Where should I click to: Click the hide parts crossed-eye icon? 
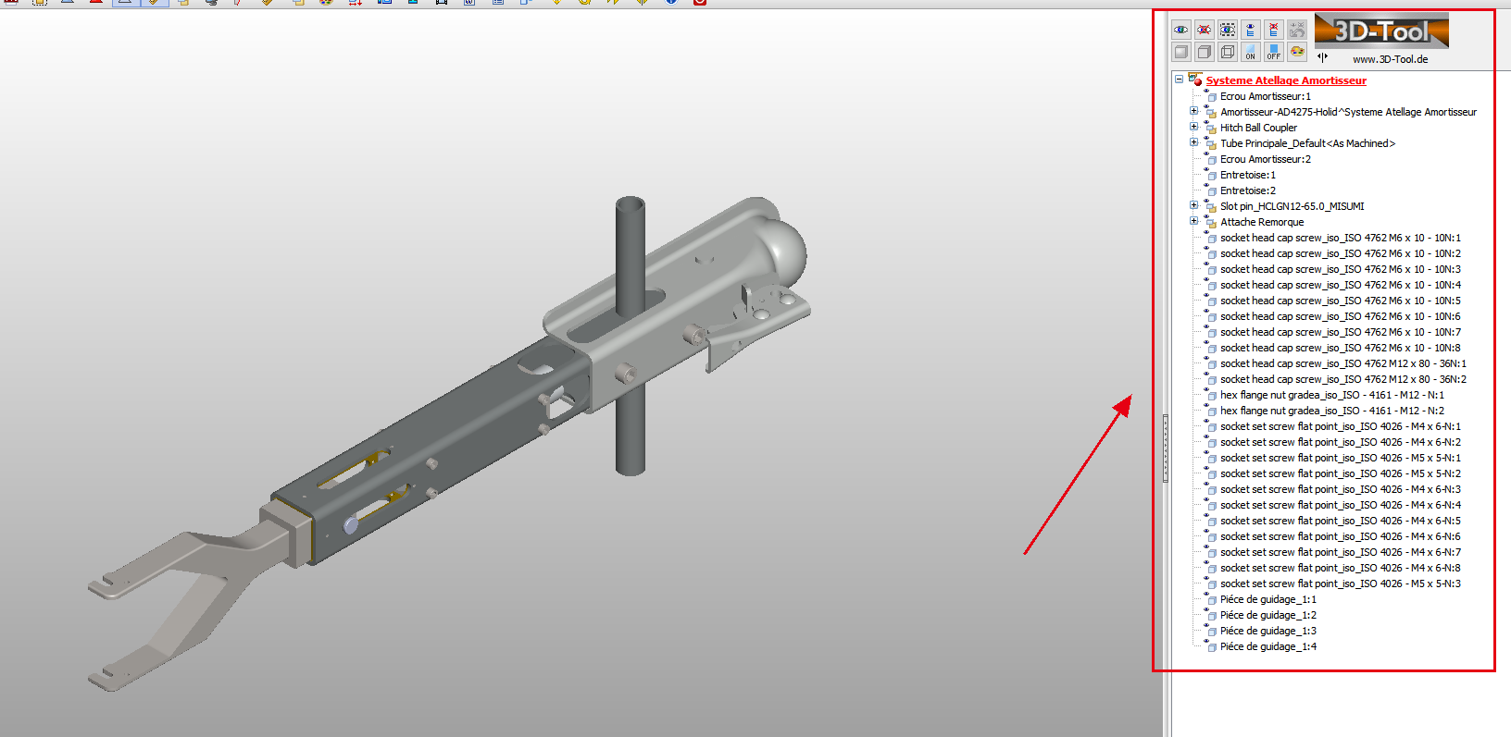pos(1204,31)
